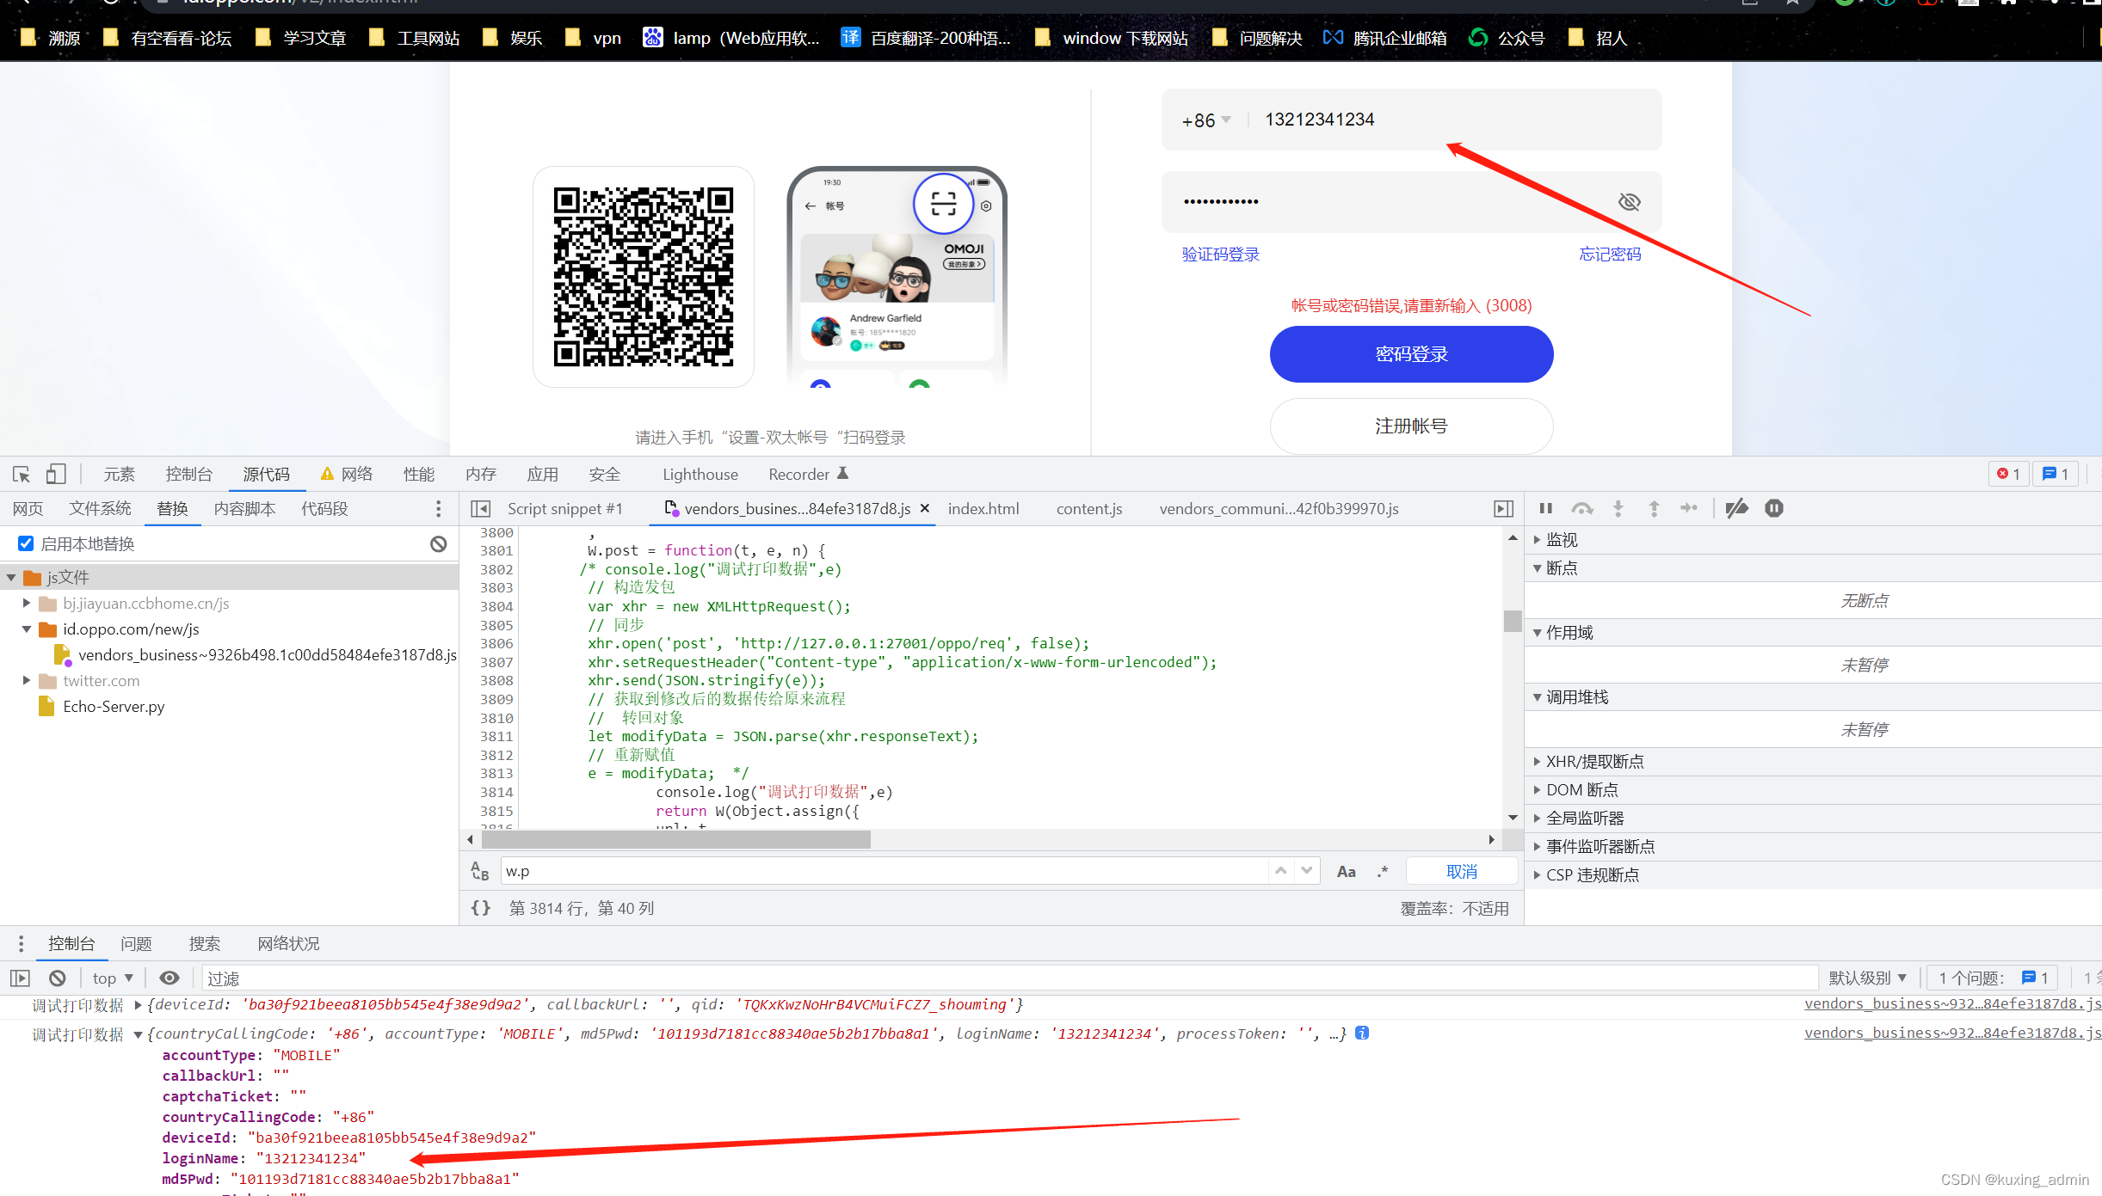Deactivate breakpoints icon
The image size is (2102, 1196).
coord(1737,509)
